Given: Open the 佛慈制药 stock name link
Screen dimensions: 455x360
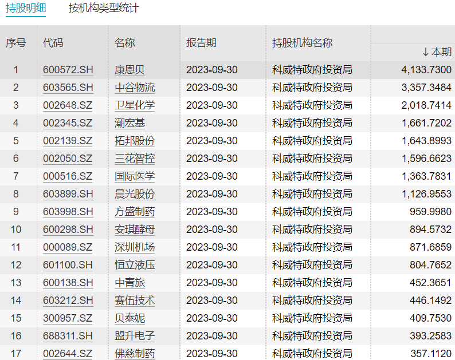Looking at the screenshot, I should [135, 354].
